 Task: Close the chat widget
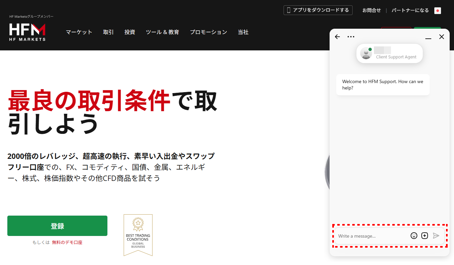tap(442, 37)
